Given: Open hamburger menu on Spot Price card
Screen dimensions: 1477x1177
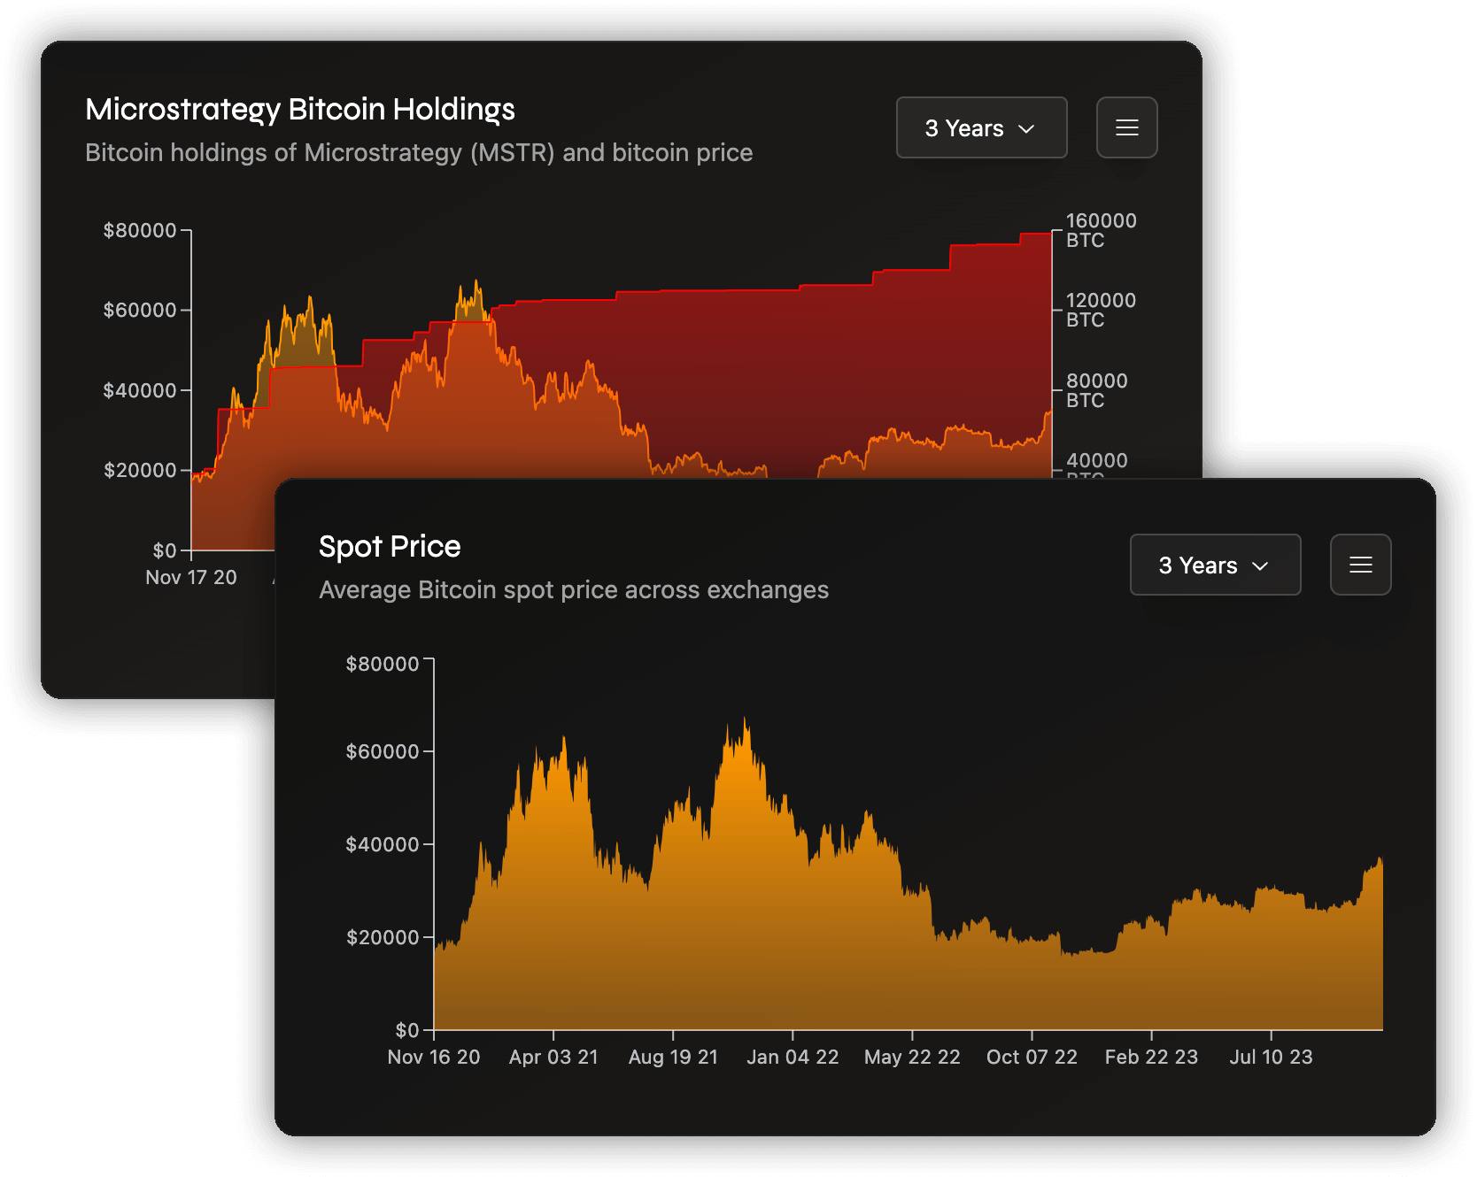Looking at the screenshot, I should click(x=1360, y=565).
